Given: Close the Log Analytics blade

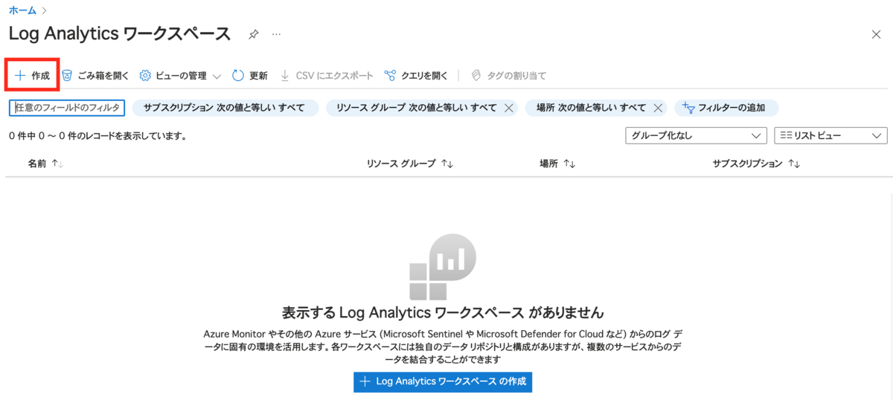Looking at the screenshot, I should point(876,34).
